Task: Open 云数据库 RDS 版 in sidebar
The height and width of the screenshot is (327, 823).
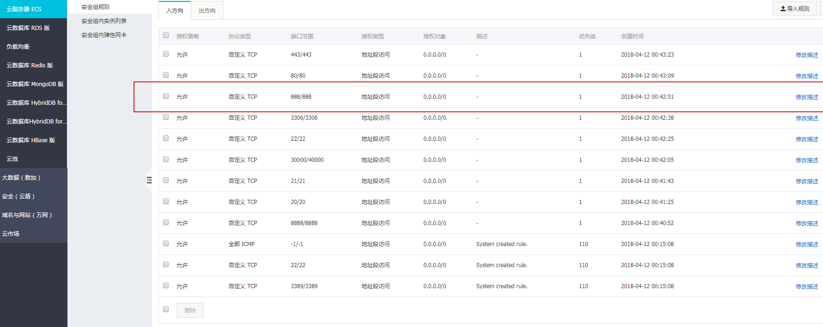Action: coord(28,28)
